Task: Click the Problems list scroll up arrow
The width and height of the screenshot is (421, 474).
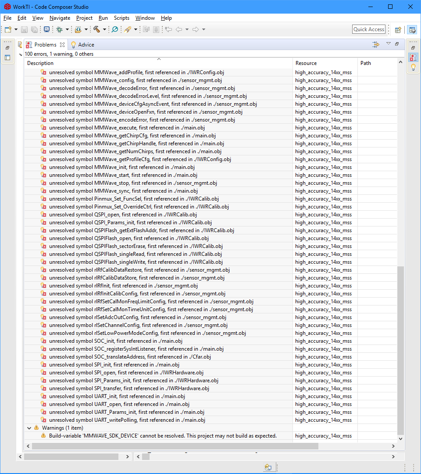Action: click(x=400, y=62)
